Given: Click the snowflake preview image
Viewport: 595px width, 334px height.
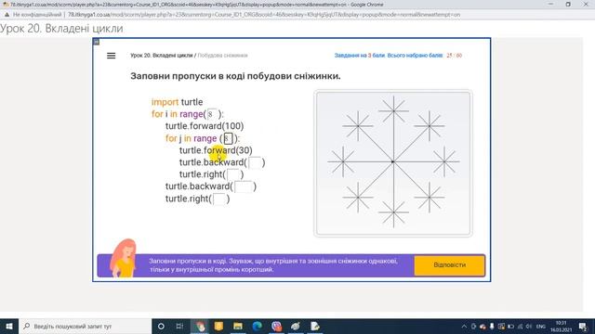Looking at the screenshot, I should (393, 163).
